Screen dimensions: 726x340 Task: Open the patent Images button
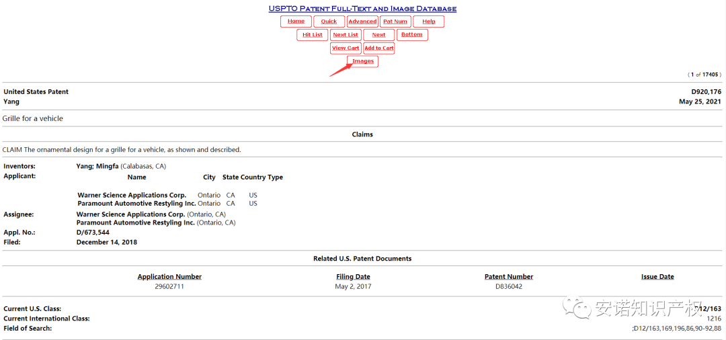click(x=362, y=62)
